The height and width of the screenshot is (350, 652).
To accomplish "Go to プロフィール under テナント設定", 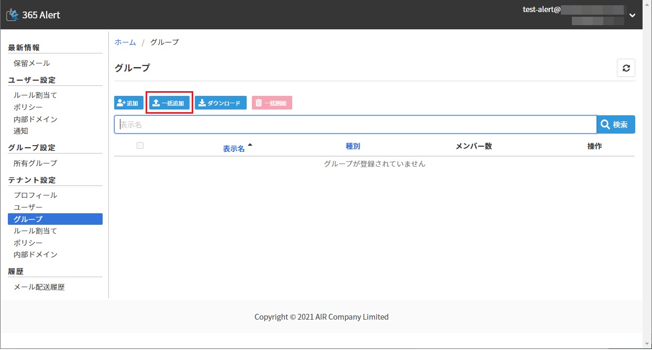I will pos(35,195).
